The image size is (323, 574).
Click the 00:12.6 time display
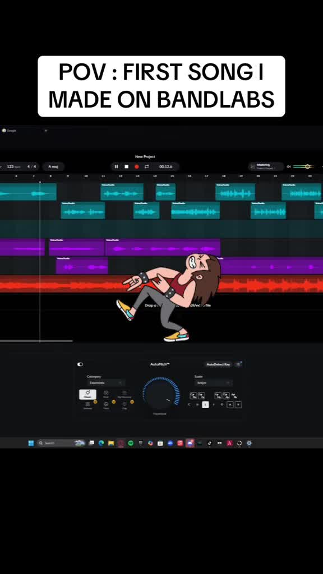[166, 166]
